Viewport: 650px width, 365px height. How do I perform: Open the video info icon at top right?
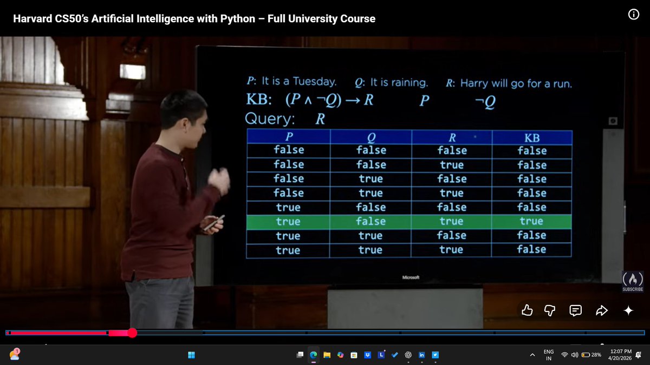pyautogui.click(x=633, y=14)
